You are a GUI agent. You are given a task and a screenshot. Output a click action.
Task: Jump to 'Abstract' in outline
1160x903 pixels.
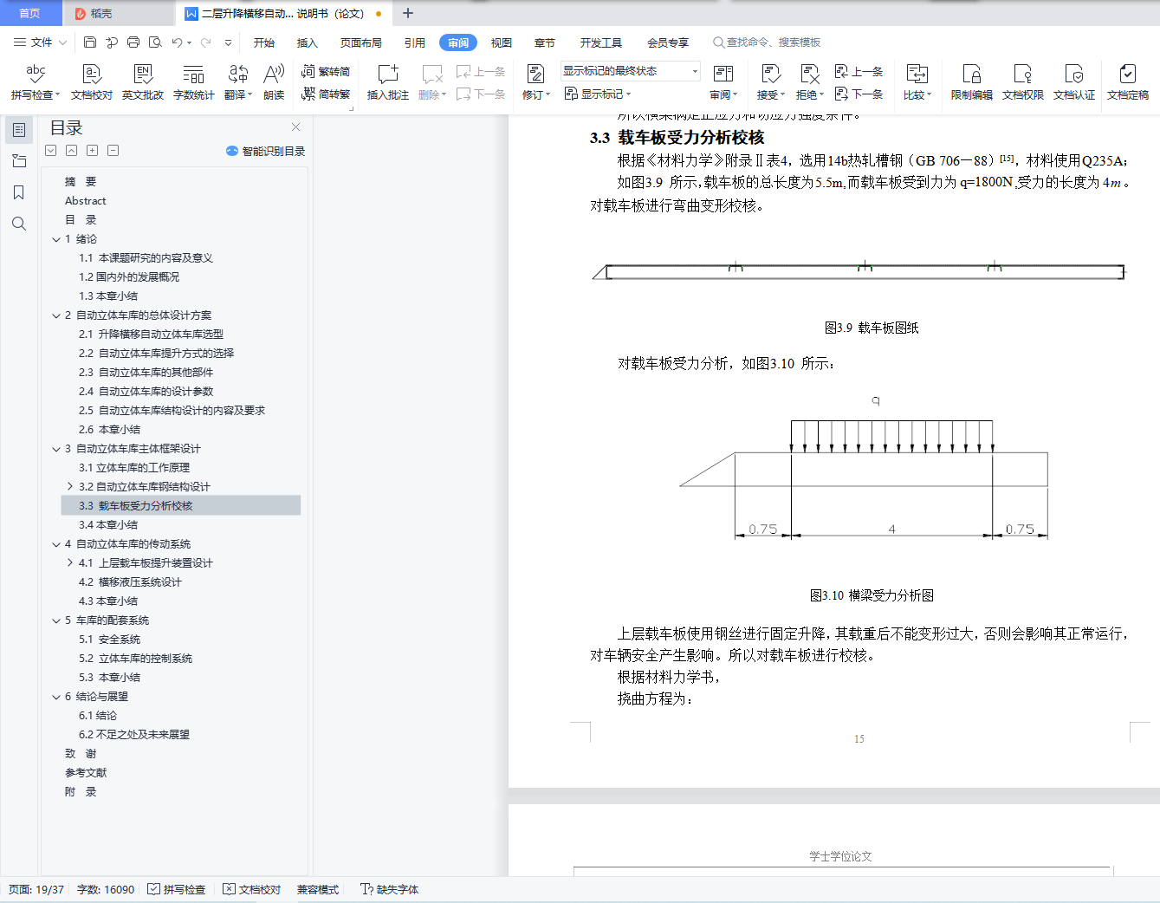click(x=85, y=201)
